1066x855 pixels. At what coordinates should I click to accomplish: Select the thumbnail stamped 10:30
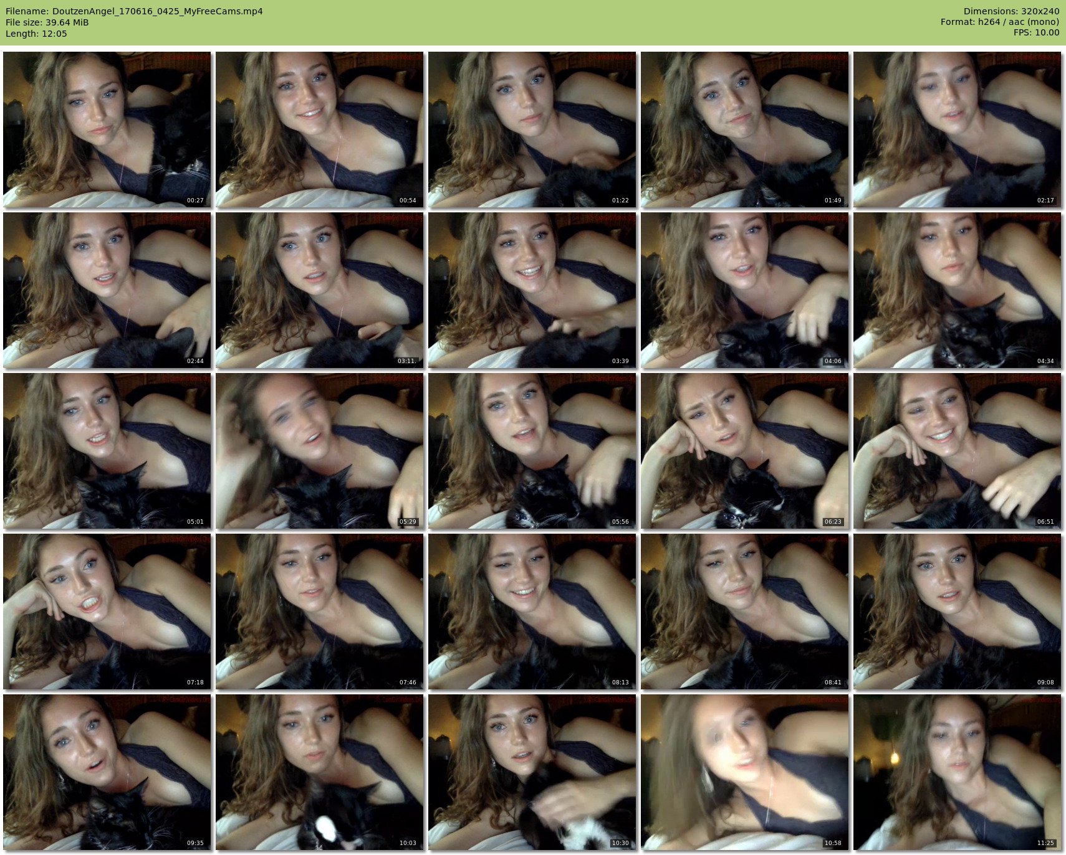click(x=532, y=772)
